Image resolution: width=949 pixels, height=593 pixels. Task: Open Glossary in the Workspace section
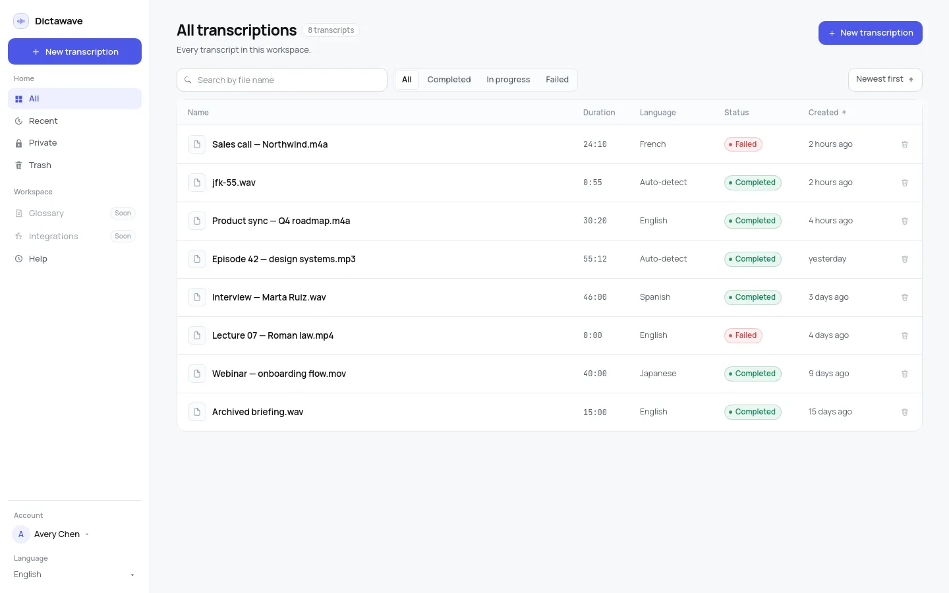[74, 213]
